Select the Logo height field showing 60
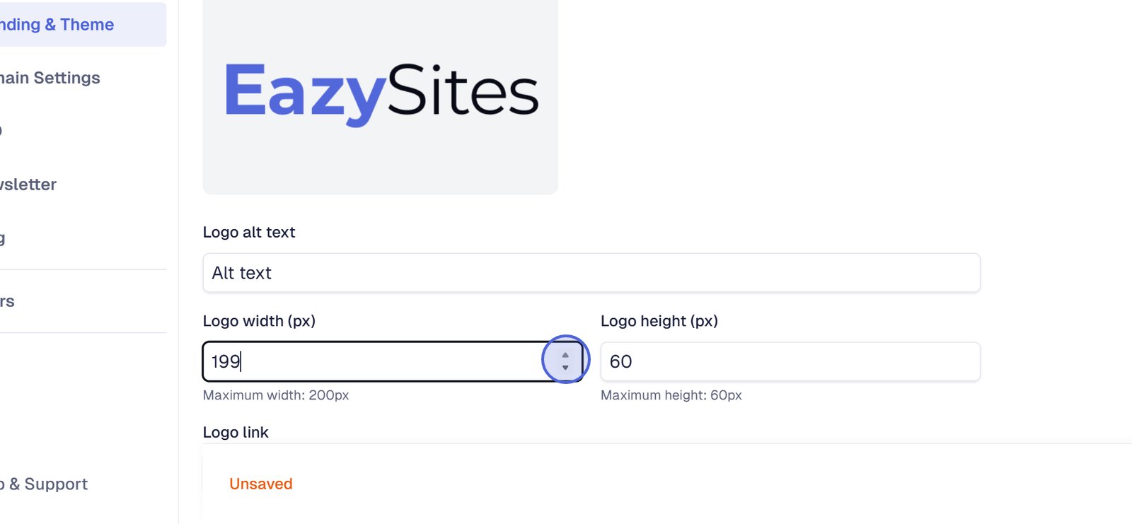 [790, 361]
